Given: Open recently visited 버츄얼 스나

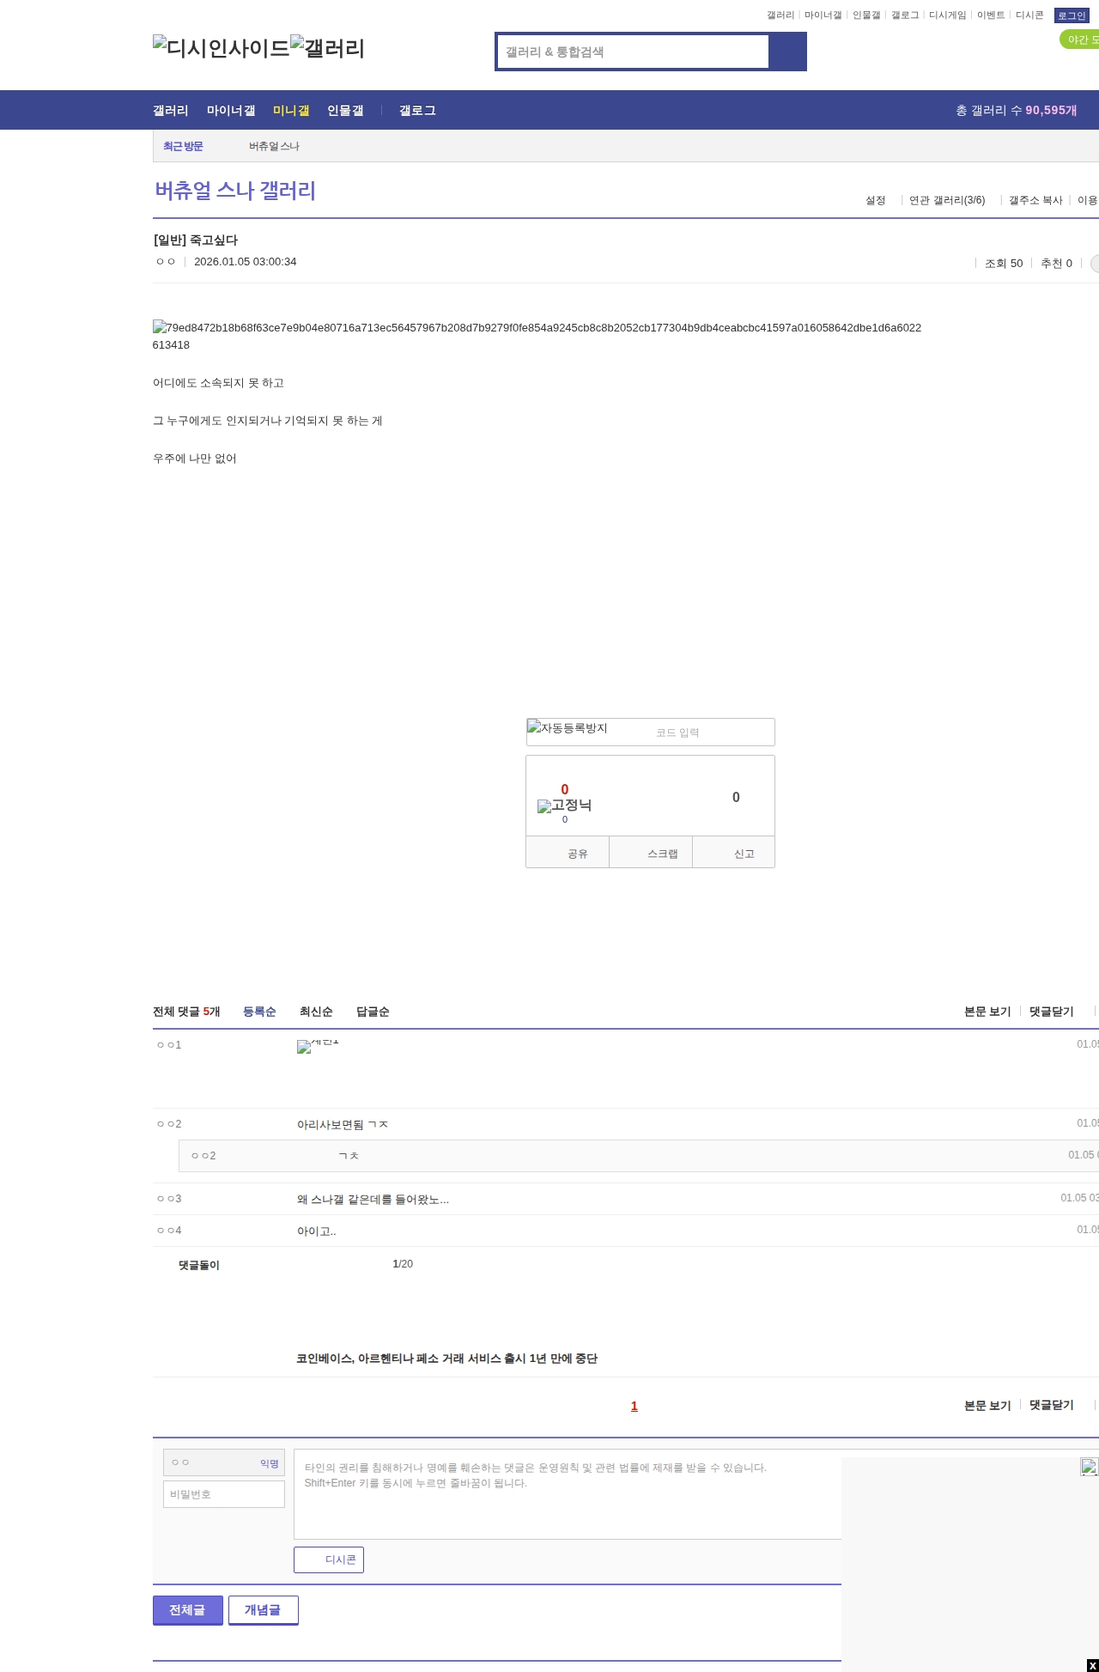Looking at the screenshot, I should point(274,146).
